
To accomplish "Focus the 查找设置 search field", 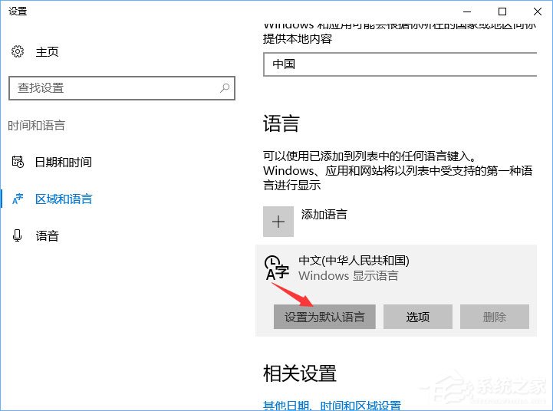I will pos(122,88).
